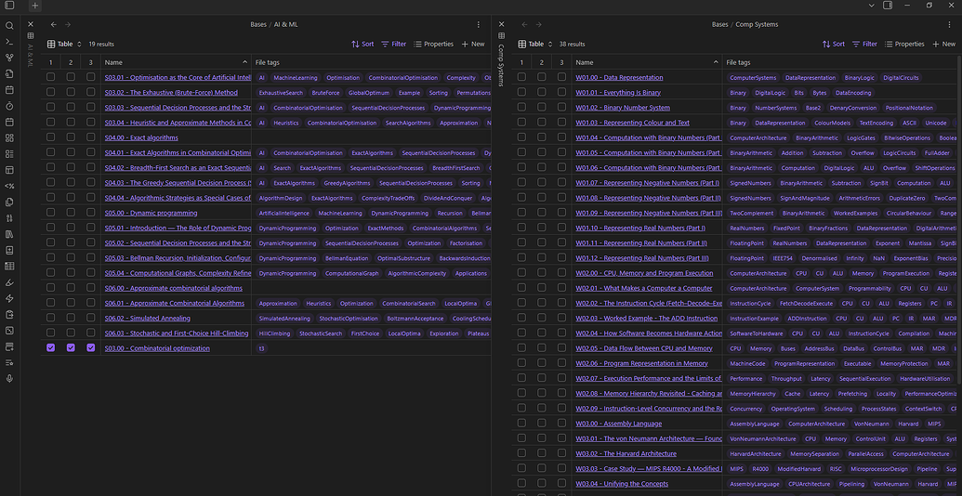This screenshot has height=496, width=962.
Task: Add New entry in AI & ML base
Action: (472, 45)
